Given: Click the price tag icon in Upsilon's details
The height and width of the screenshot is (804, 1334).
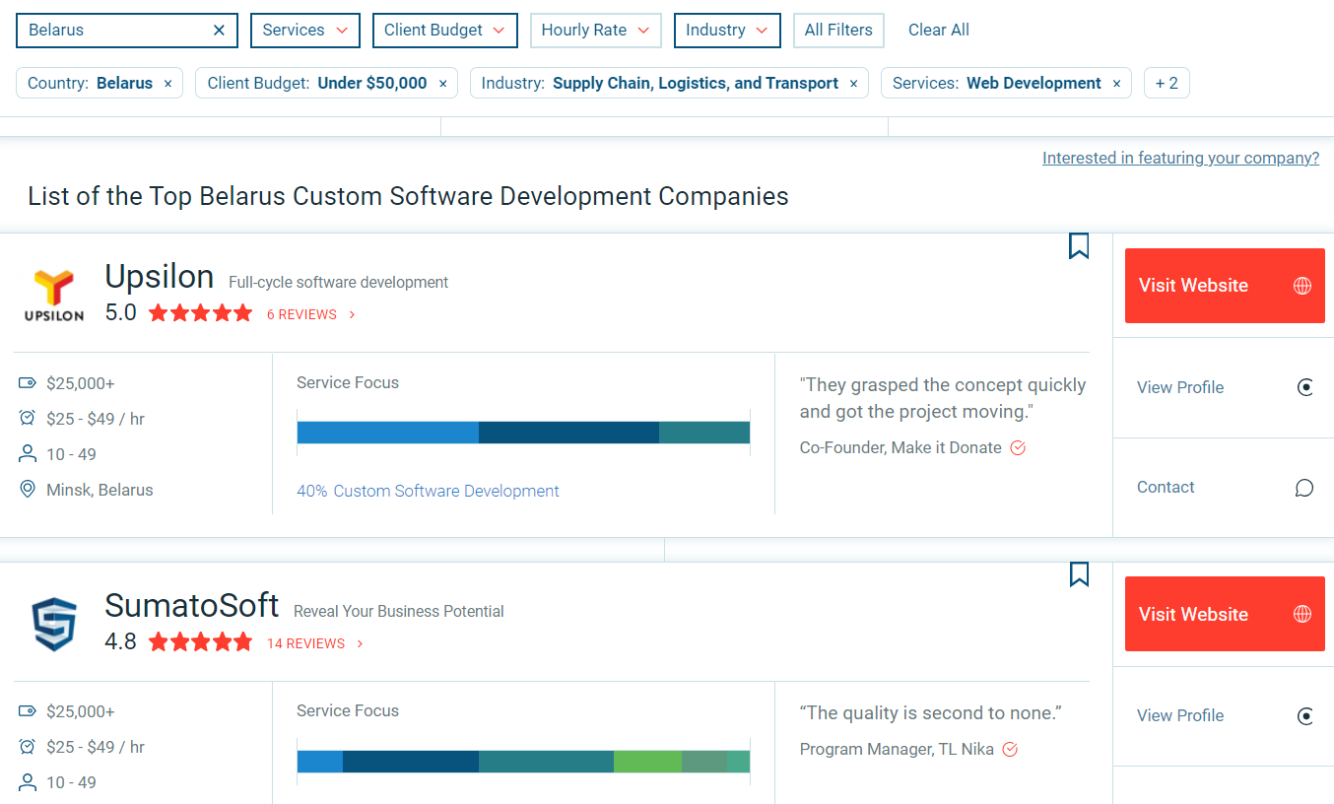Looking at the screenshot, I should coord(28,383).
